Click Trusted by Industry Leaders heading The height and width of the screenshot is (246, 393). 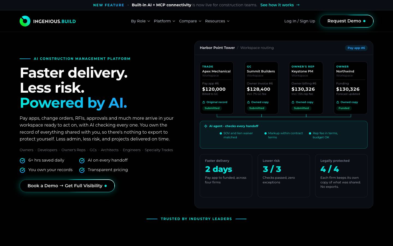[196, 219]
